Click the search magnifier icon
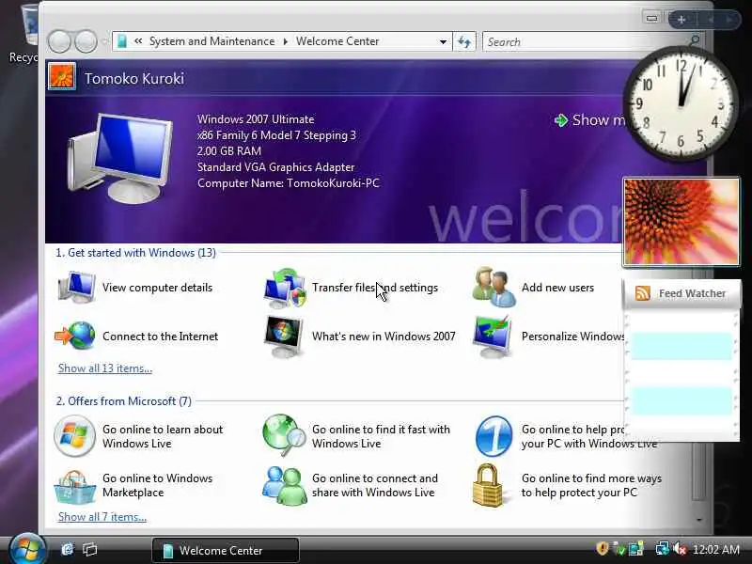 [x=694, y=41]
